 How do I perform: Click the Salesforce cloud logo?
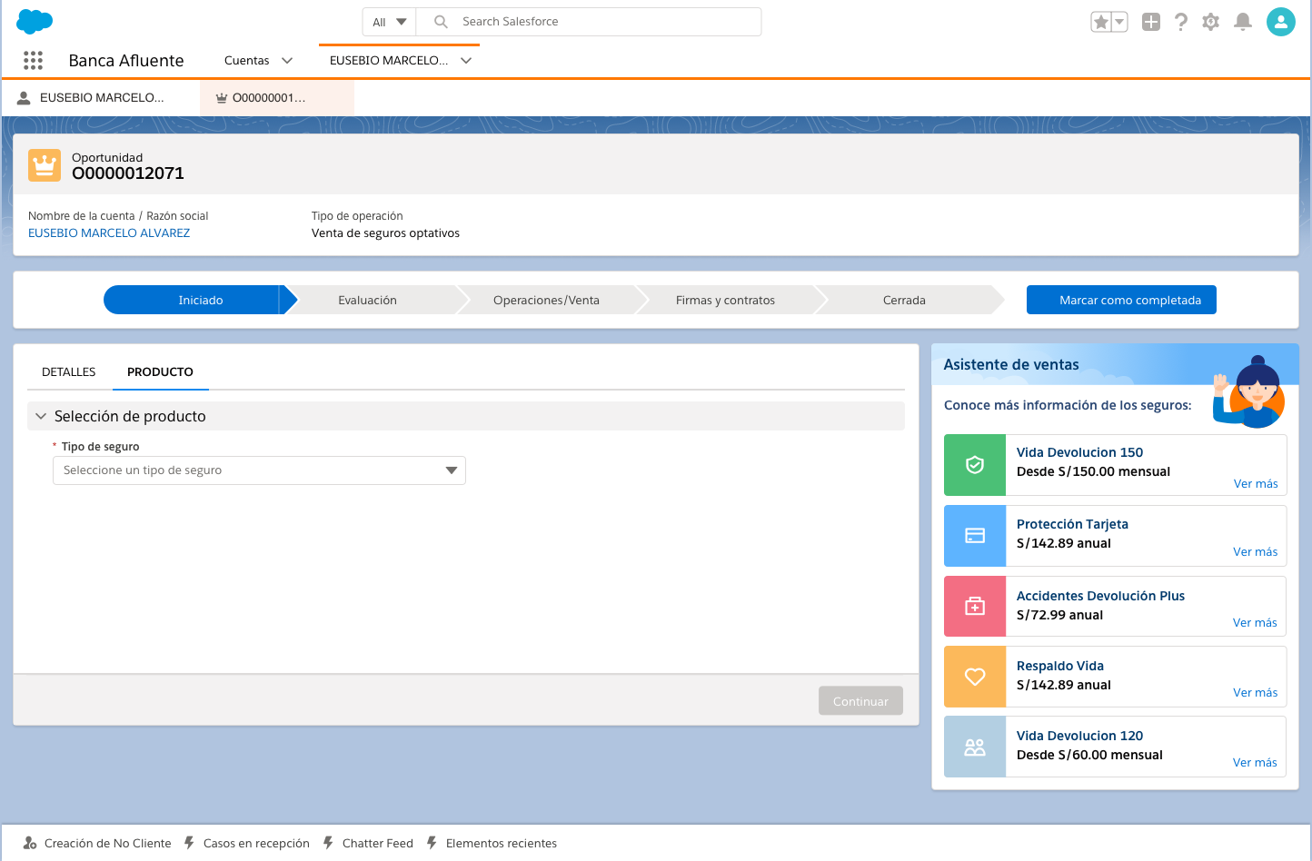point(35,21)
